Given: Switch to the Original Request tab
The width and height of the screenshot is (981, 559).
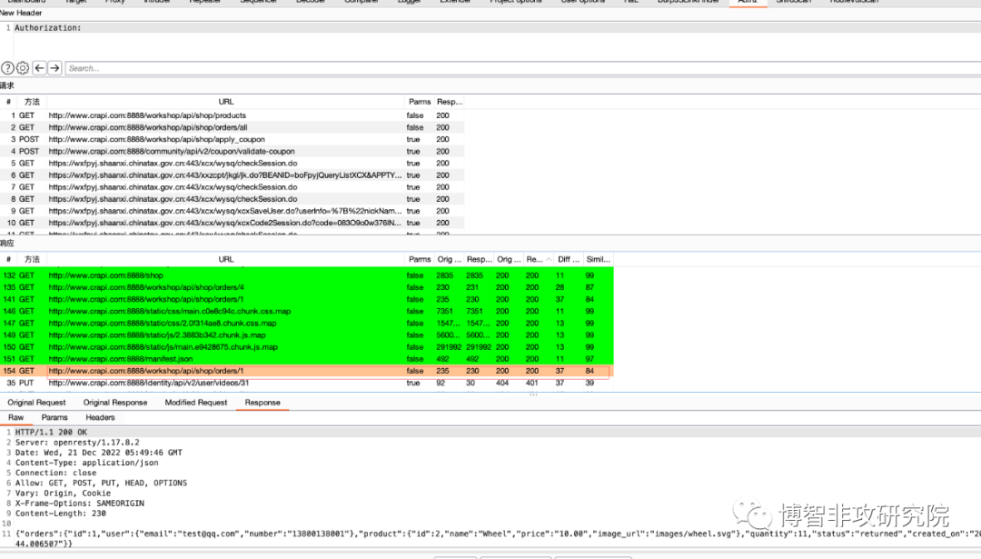Looking at the screenshot, I should (36, 403).
